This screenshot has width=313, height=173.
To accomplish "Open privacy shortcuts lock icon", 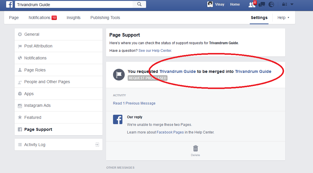I will [x=284, y=4].
